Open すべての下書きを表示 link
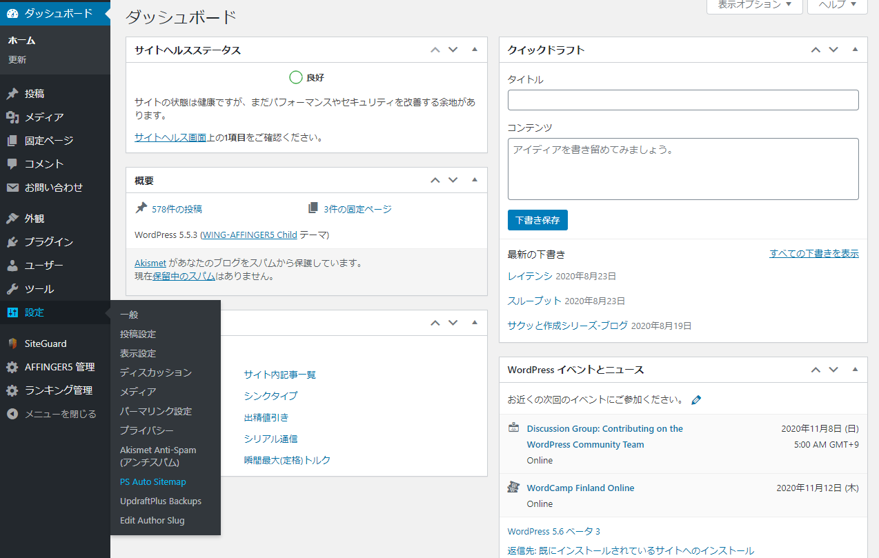879x558 pixels. pyautogui.click(x=814, y=253)
